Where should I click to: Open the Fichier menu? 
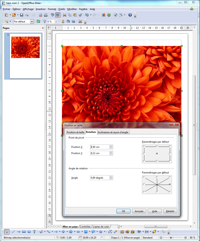click(x=6, y=9)
